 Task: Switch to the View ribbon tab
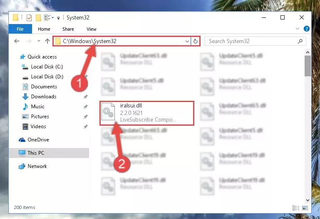(x=92, y=29)
